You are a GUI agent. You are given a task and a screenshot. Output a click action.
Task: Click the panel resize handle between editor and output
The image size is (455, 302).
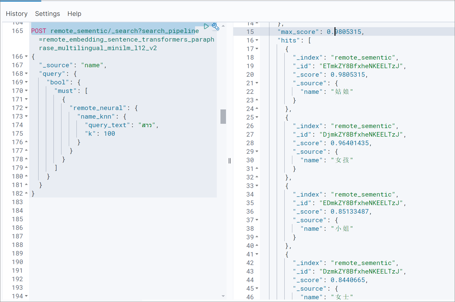(x=230, y=161)
